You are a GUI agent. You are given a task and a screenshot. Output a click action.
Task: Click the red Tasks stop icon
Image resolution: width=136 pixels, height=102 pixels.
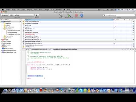pos(76,15)
